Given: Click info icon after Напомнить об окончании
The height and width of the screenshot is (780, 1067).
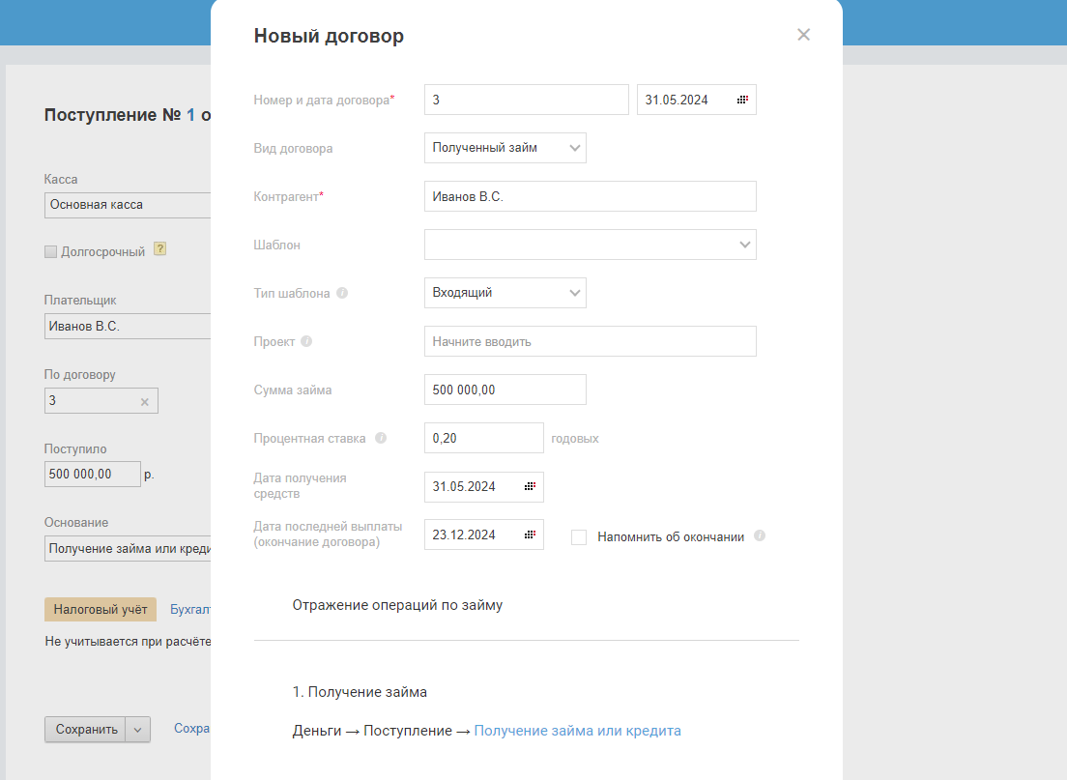Looking at the screenshot, I should coord(760,535).
